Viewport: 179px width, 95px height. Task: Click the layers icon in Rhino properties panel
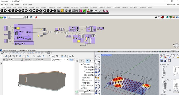point(166,57)
